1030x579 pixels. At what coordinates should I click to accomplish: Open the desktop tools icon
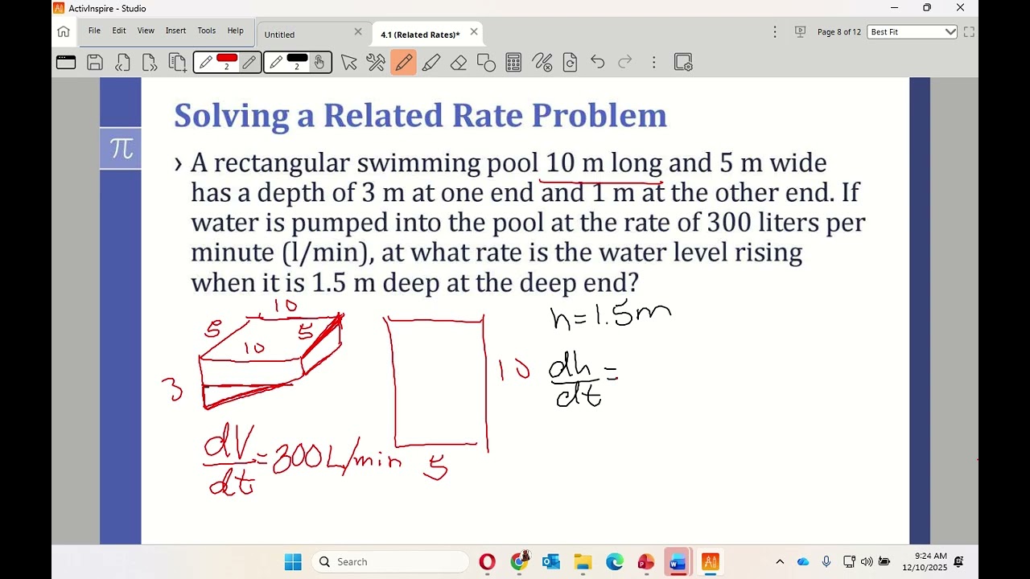pyautogui.click(x=376, y=63)
